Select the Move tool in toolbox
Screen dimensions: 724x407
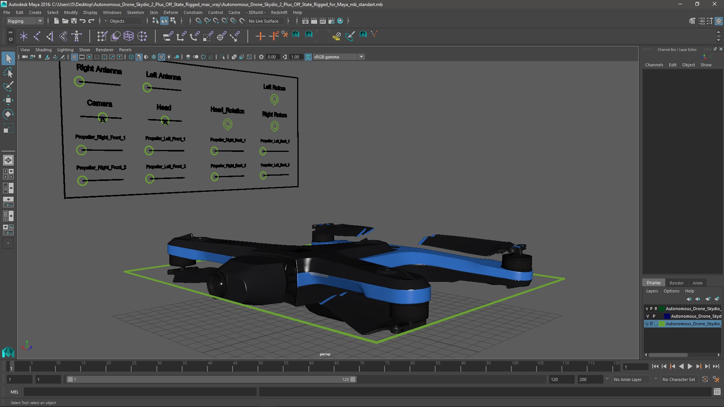[8, 100]
